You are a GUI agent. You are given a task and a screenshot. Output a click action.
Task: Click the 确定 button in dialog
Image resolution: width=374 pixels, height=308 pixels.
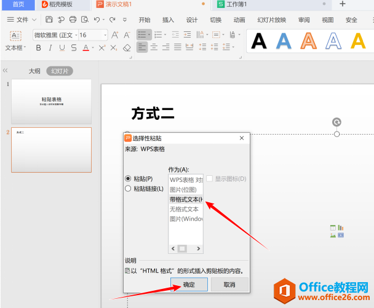coord(189,285)
